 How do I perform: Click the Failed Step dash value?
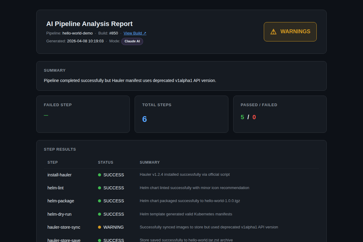(x=46, y=115)
